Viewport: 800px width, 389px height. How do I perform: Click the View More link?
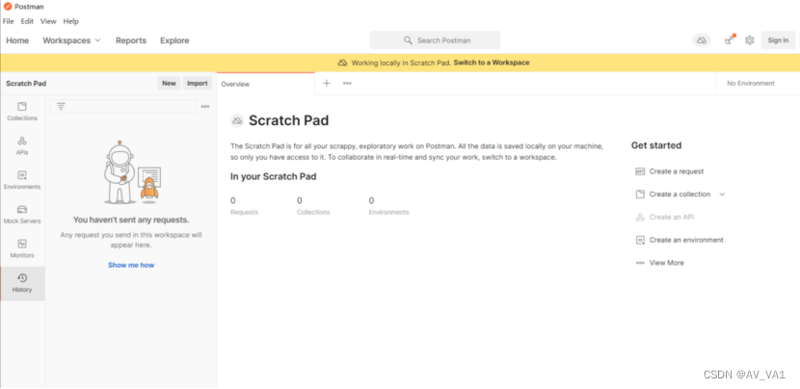pyautogui.click(x=666, y=263)
